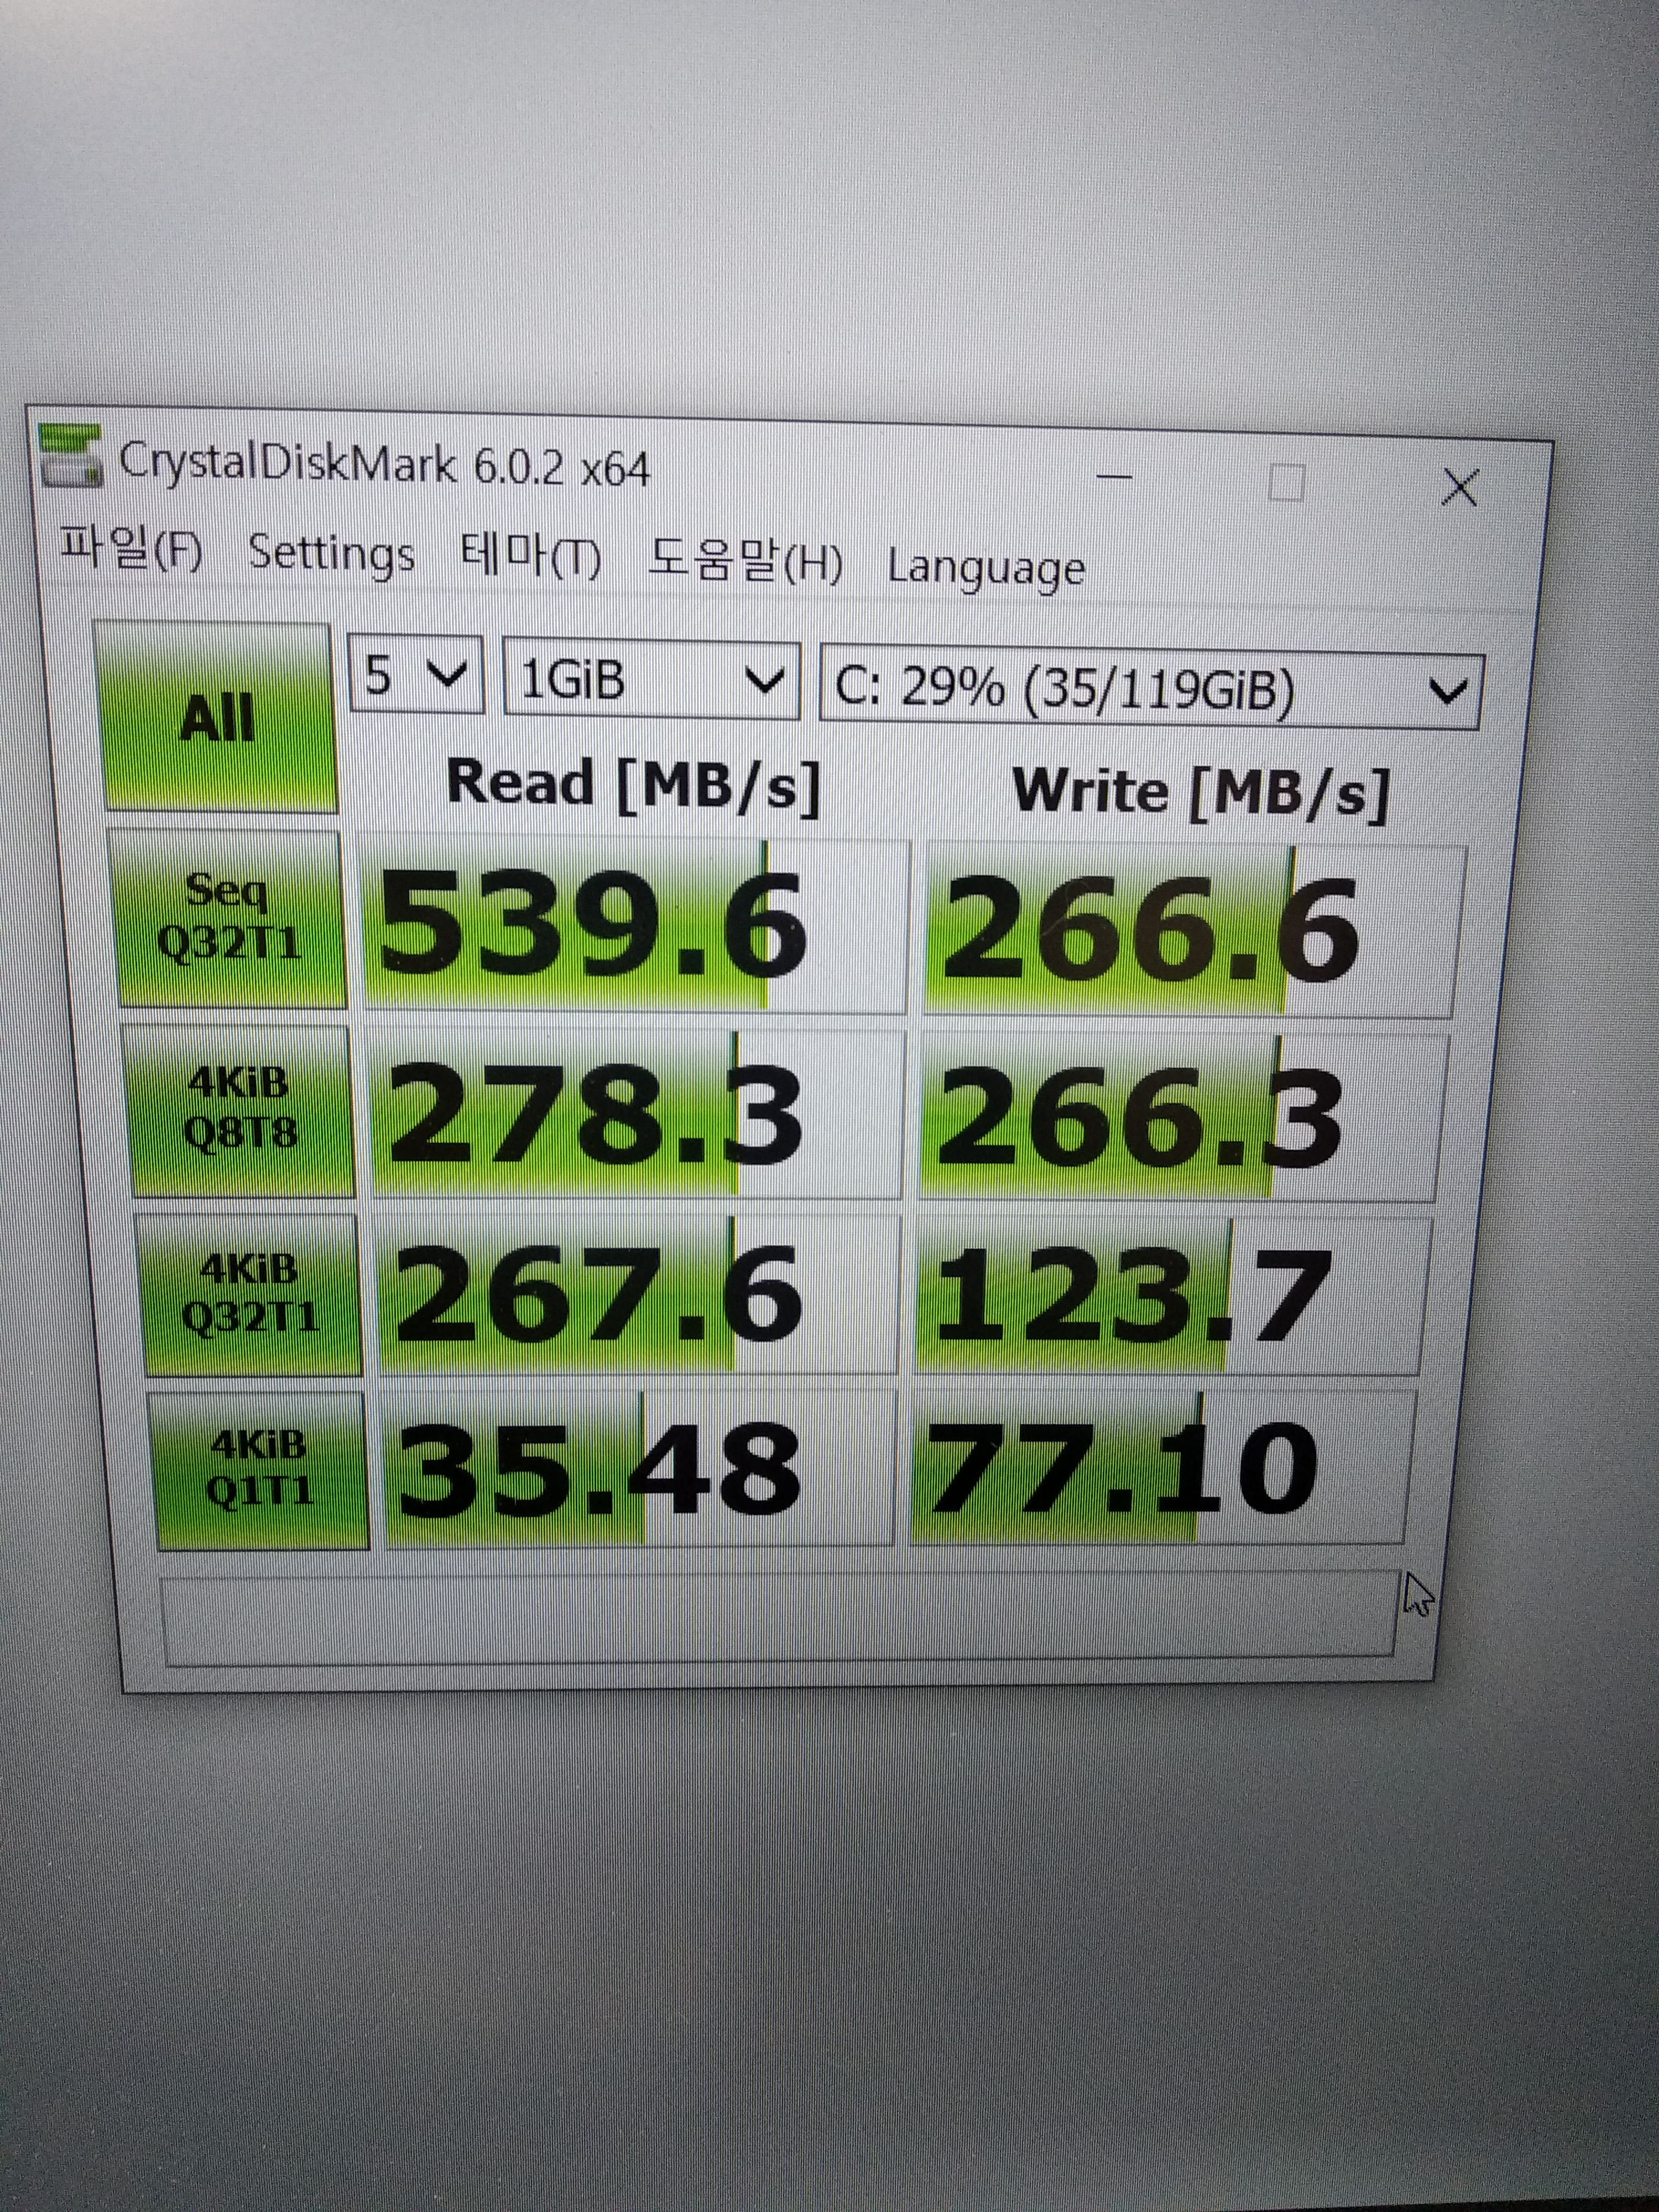
Task: Close the CrystalDiskMark window
Action: click(1460, 488)
